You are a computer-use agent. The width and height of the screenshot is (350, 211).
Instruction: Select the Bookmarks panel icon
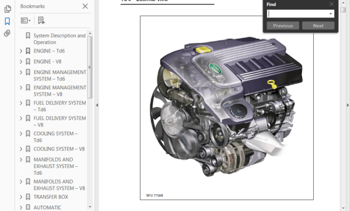[x=8, y=22]
